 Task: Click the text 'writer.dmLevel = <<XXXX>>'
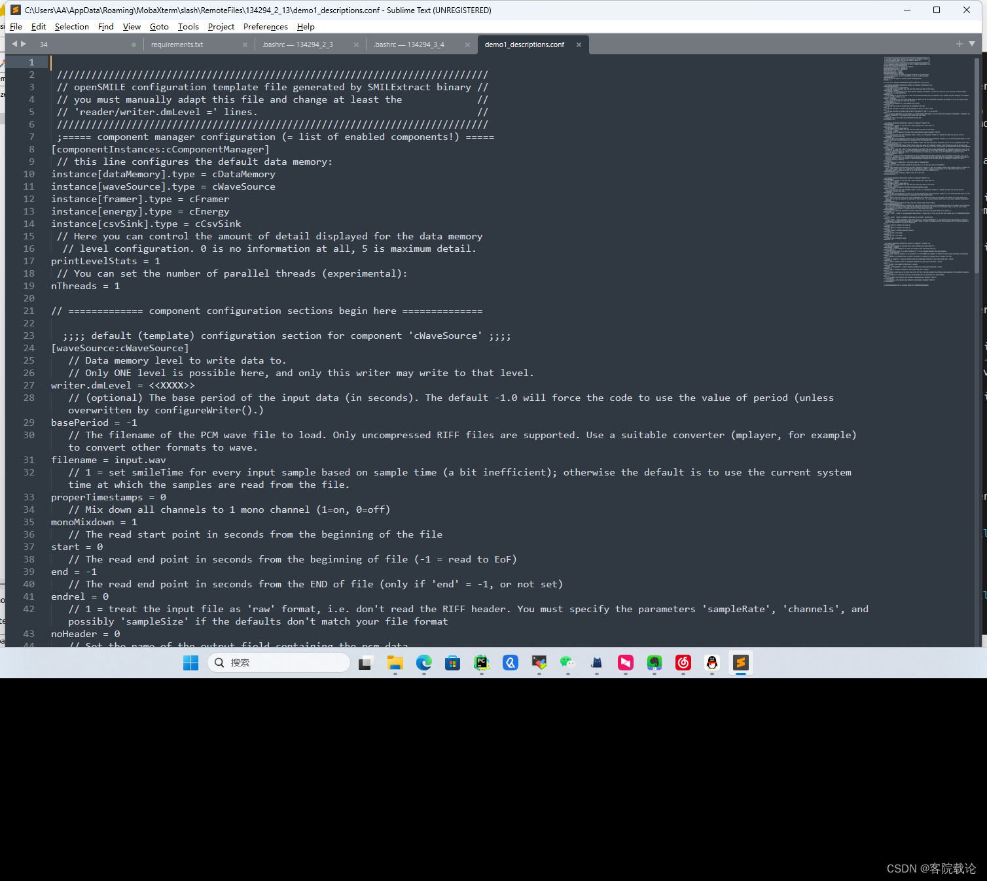(x=123, y=385)
